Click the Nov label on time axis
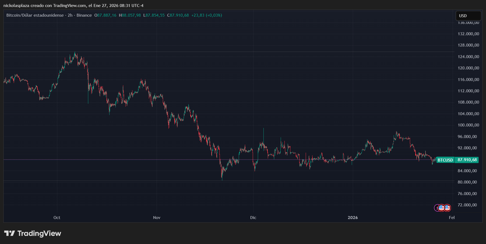 [x=157, y=217]
